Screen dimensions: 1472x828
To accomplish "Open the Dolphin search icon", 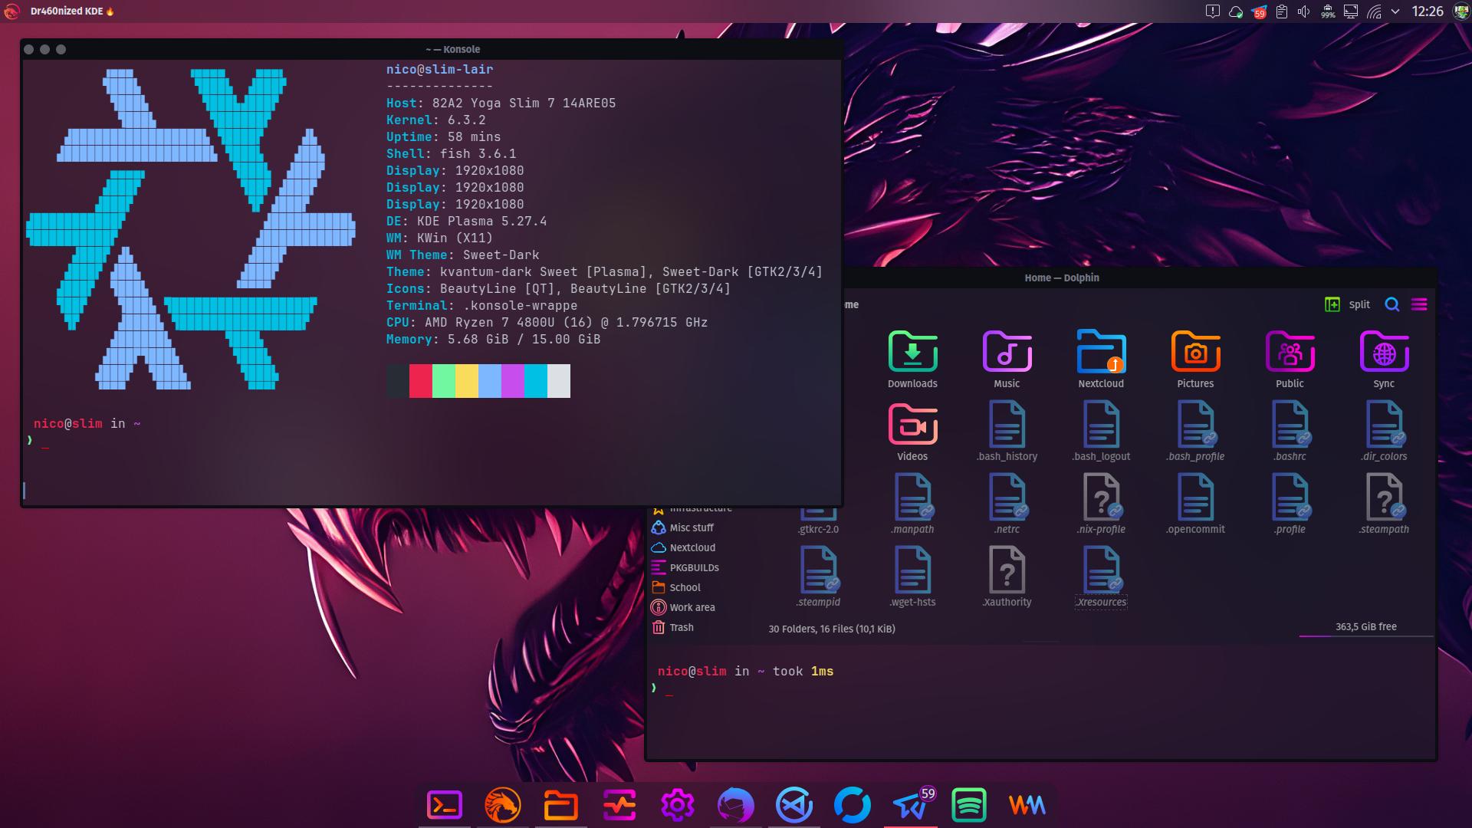I will tap(1392, 304).
